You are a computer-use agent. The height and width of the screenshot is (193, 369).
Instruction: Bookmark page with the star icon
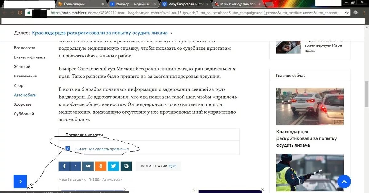tap(347, 13)
